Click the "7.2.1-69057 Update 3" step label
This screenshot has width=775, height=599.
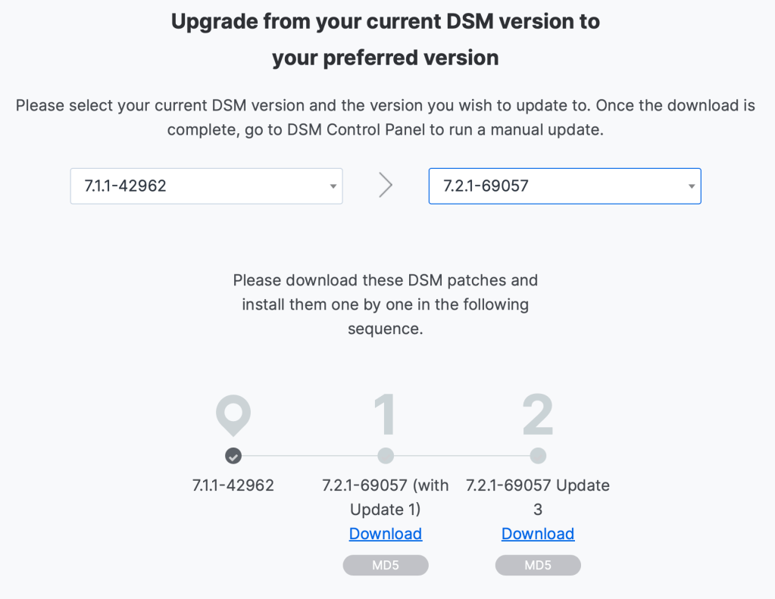538,496
